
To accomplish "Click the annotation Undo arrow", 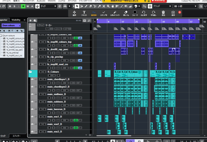I will tap(144, 13).
